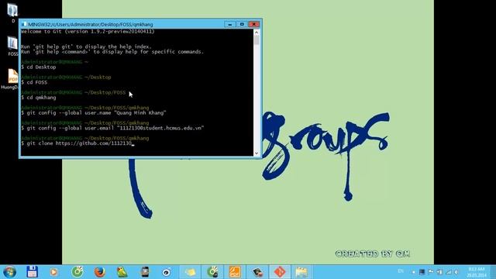
Task: Click the "Run 'git help git'" help line
Action: coord(86,46)
